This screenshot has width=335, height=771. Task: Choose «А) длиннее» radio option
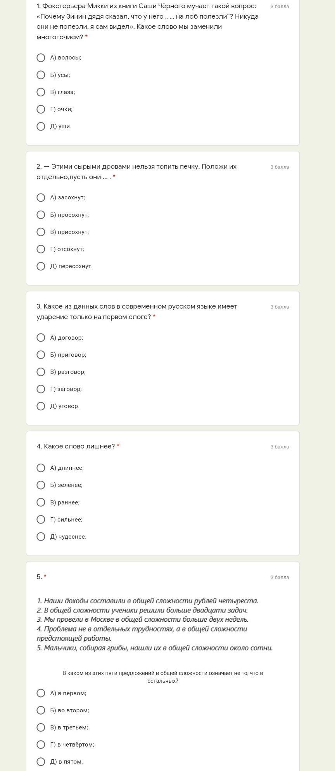41,468
